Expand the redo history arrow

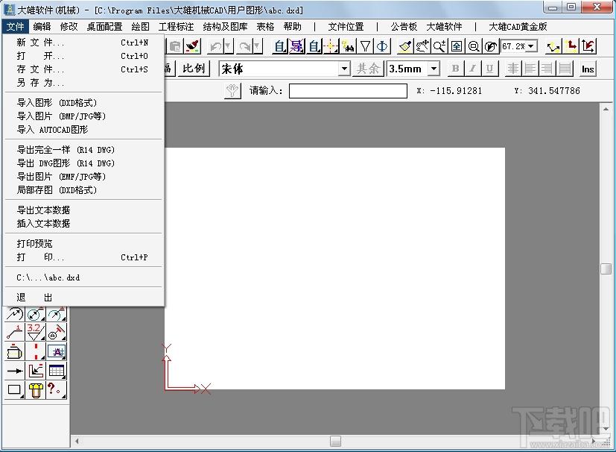[x=257, y=46]
